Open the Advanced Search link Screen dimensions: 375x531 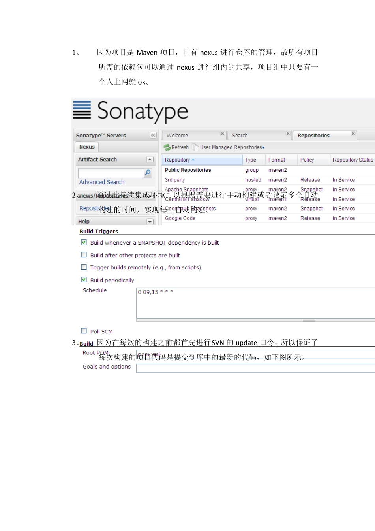point(102,182)
